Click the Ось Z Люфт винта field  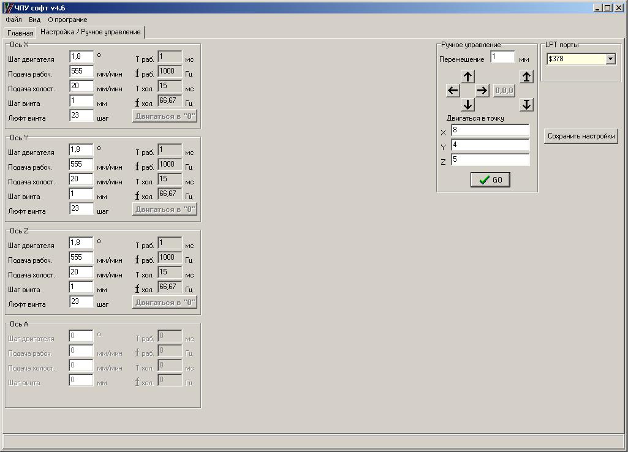click(x=81, y=302)
